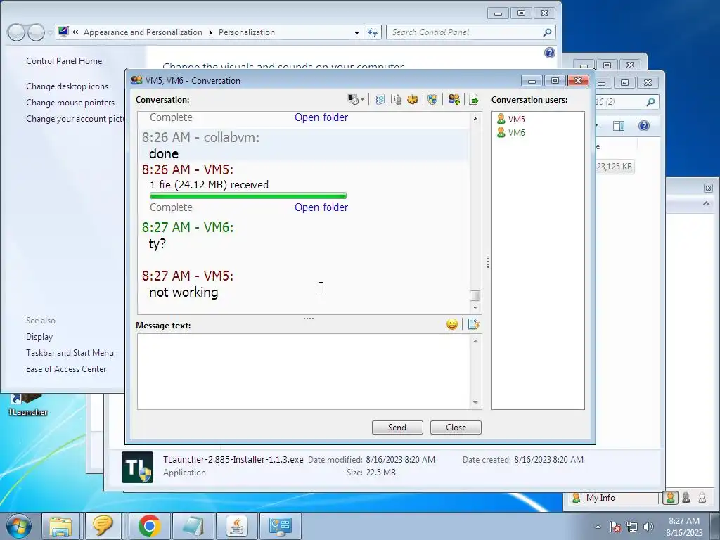Open the emoticon smiley picker

tap(452, 325)
